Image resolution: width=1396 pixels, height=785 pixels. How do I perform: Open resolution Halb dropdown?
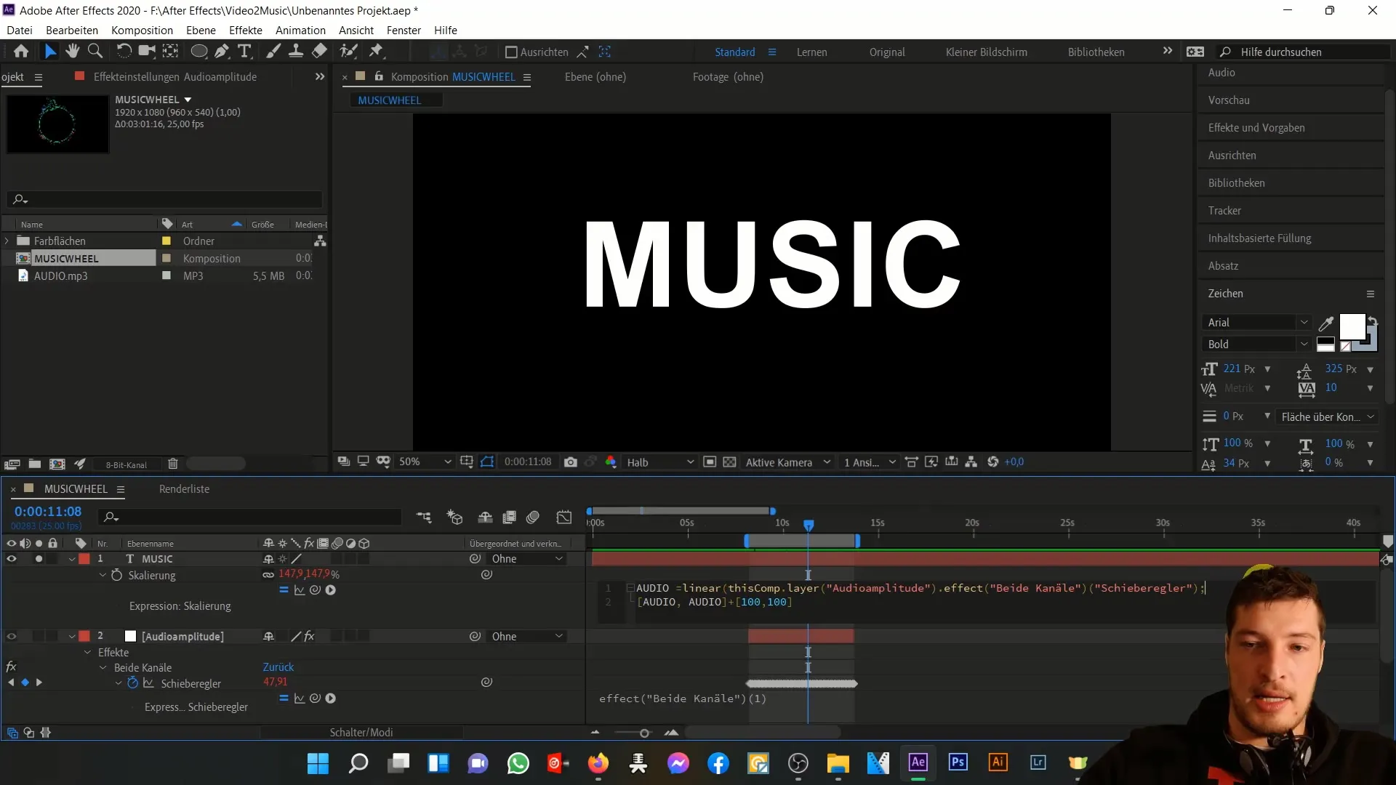click(660, 462)
